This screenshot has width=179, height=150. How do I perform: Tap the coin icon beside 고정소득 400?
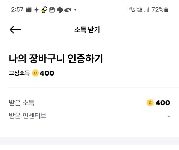point(35,73)
